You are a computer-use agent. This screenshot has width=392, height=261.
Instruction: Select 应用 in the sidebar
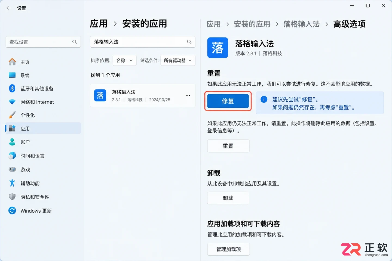click(x=43, y=128)
